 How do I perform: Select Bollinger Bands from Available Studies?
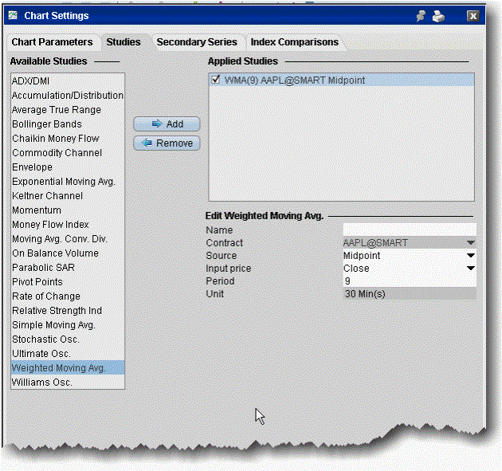click(x=46, y=124)
